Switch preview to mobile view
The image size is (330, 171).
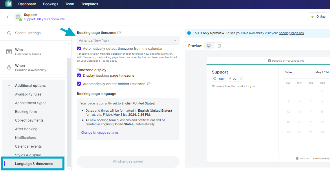click(219, 46)
